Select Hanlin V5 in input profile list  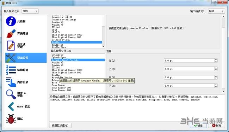(78, 65)
